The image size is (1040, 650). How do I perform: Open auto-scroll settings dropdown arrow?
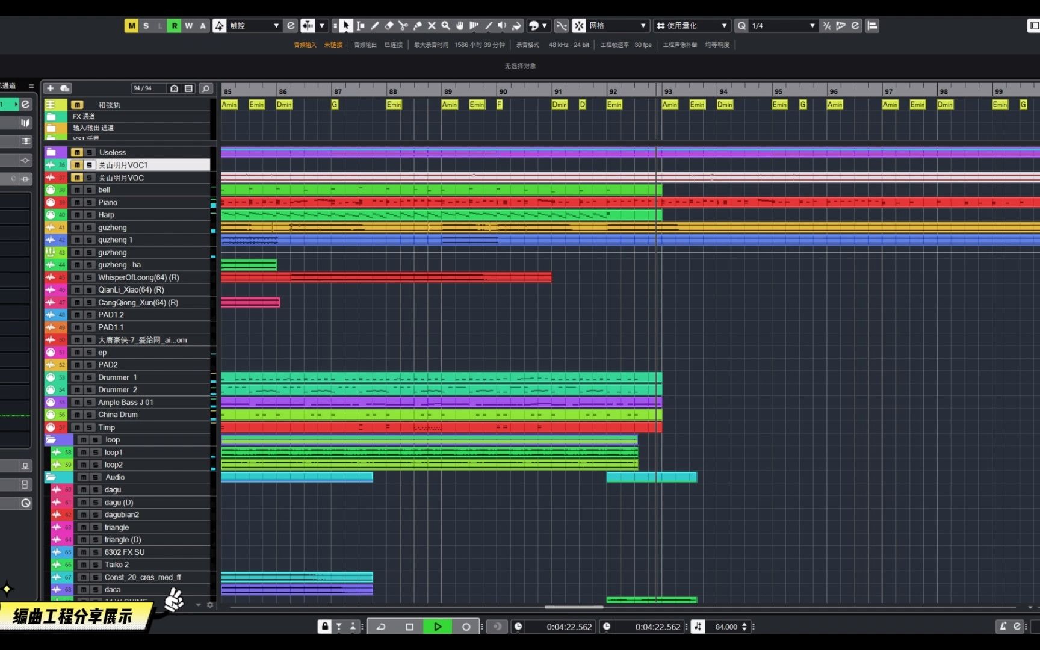(x=322, y=26)
